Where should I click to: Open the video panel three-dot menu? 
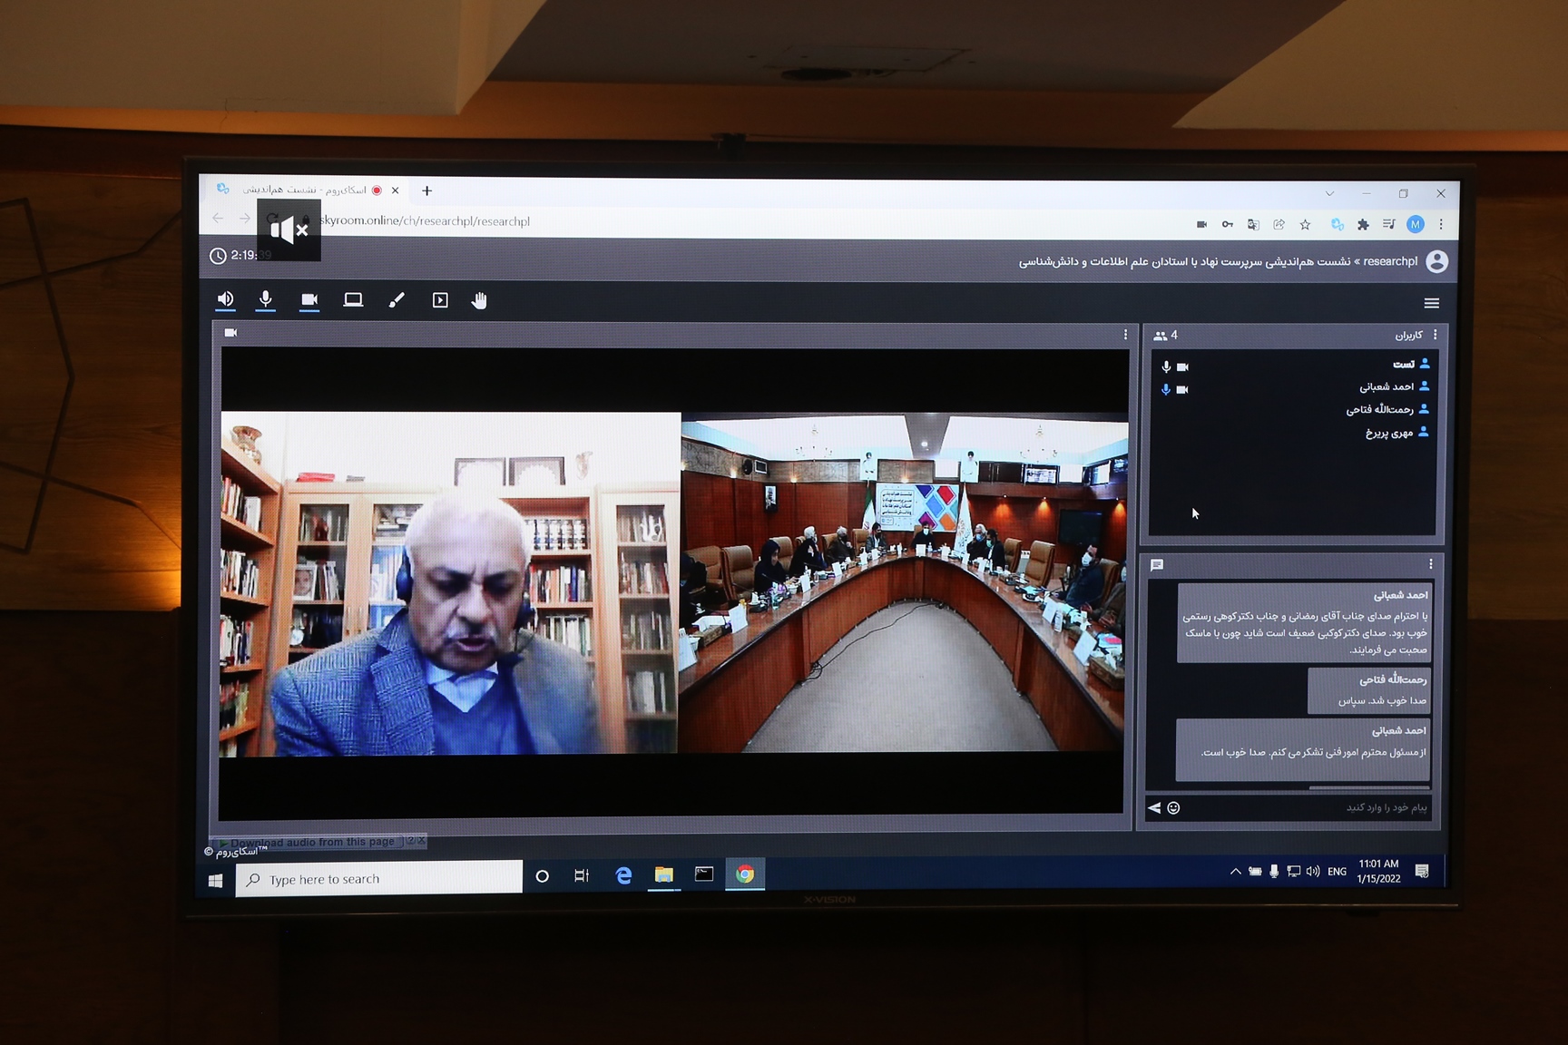click(x=1125, y=335)
